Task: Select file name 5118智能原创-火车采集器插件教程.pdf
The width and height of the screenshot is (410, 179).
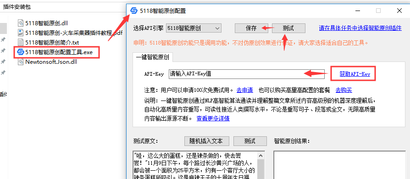Action: tap(74, 33)
